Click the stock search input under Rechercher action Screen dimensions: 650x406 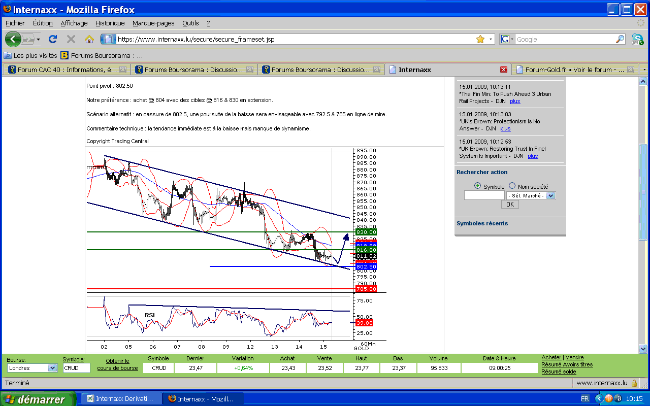(x=484, y=195)
